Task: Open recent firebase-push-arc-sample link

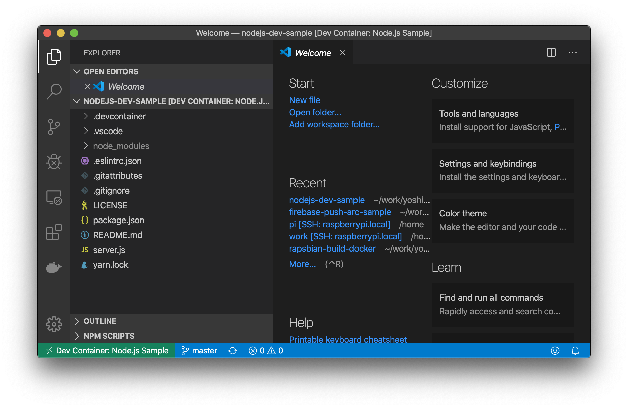Action: [340, 212]
